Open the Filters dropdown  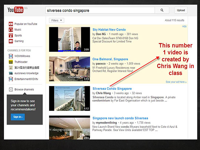[x=56, y=20]
